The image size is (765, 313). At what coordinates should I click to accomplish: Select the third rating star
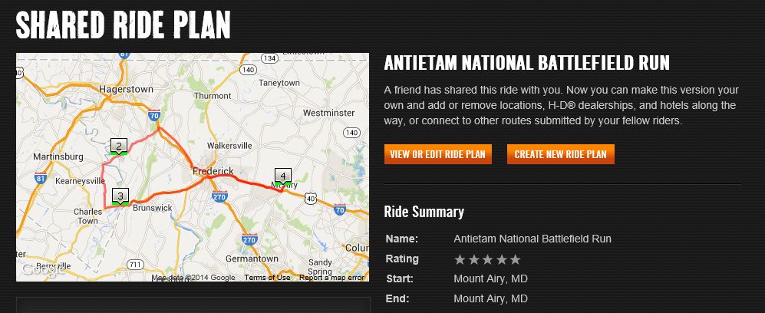point(488,259)
